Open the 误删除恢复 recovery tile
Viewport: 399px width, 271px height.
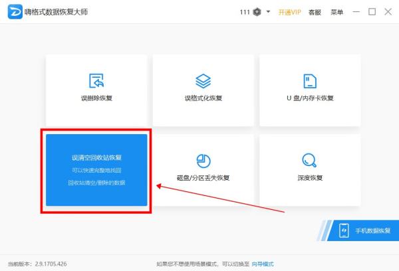pos(96,89)
